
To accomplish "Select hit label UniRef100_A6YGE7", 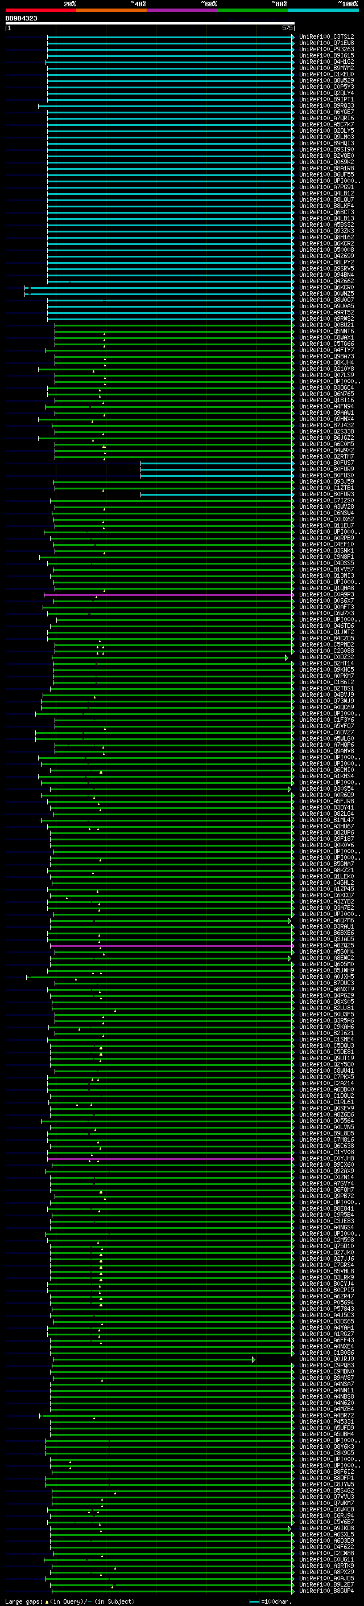I will click(326, 112).
